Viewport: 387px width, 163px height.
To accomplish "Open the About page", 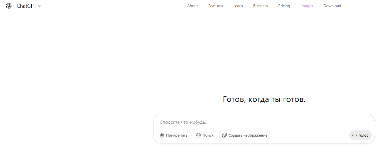I will click(x=192, y=6).
